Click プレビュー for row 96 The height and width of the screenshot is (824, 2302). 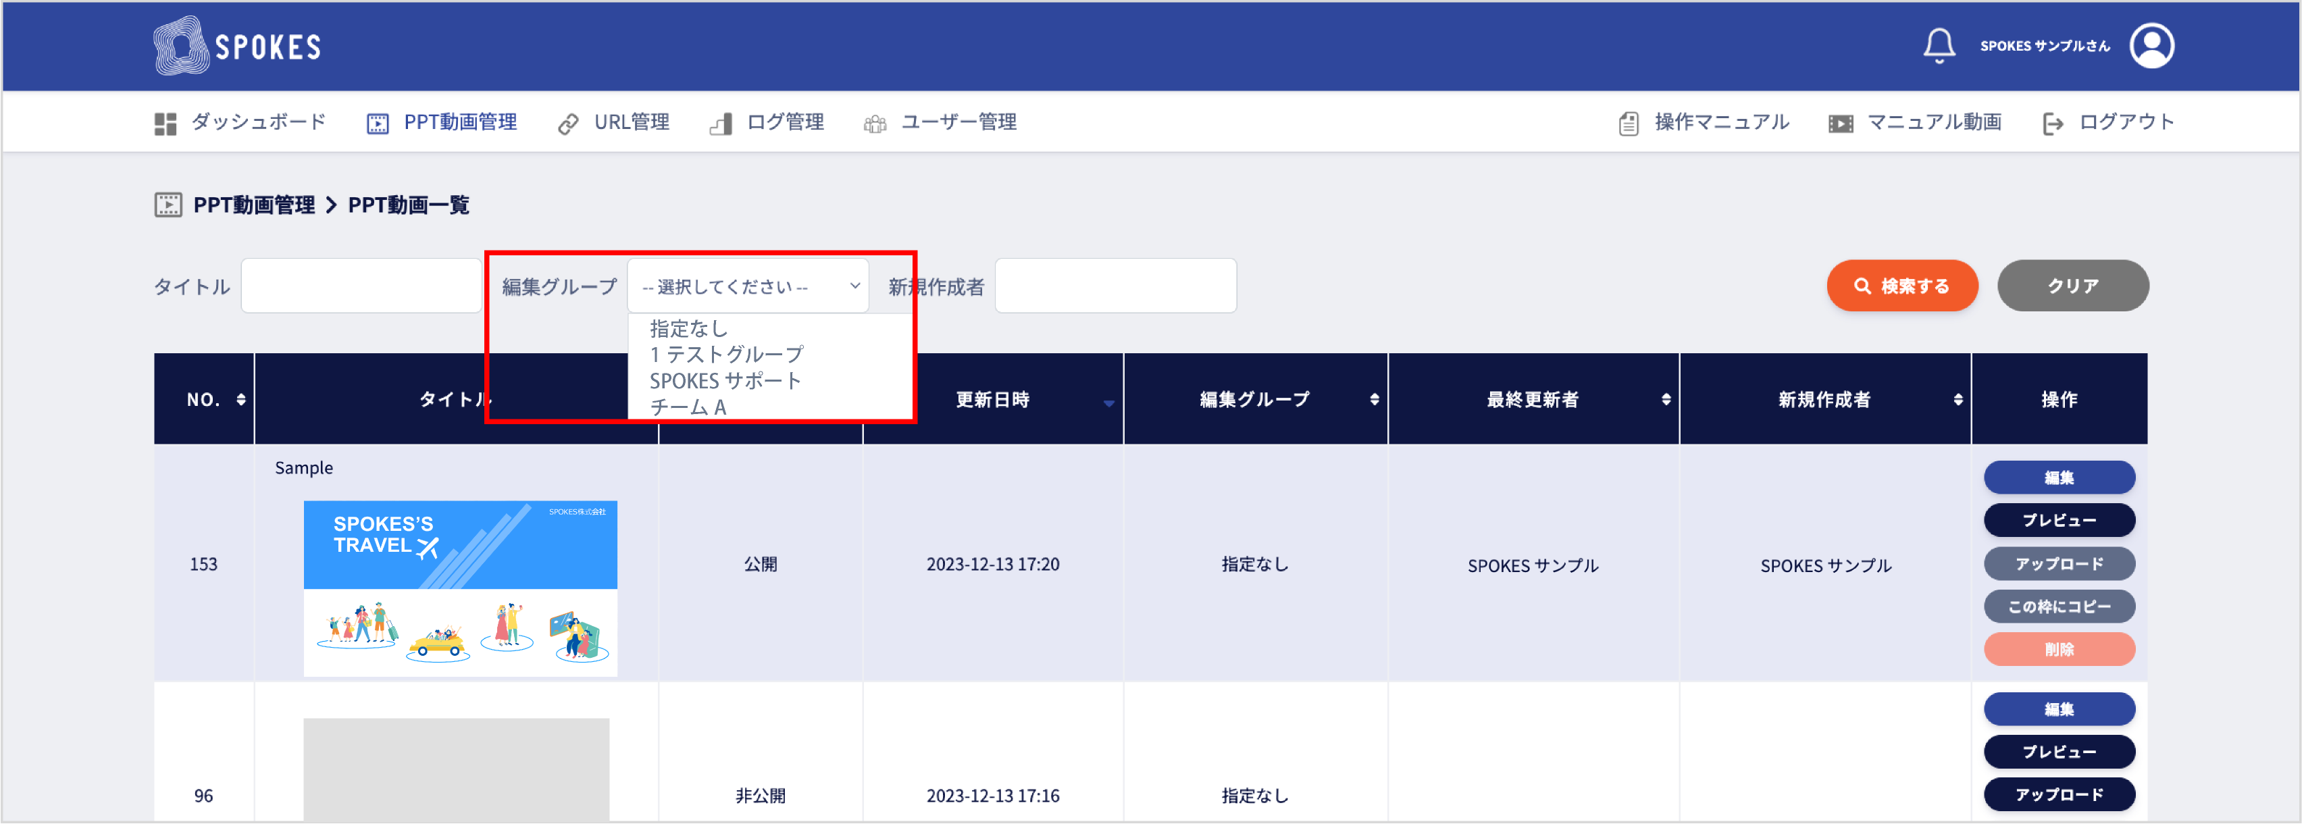point(2059,752)
